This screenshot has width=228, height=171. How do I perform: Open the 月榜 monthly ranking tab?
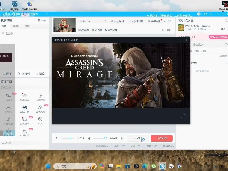pos(204,51)
